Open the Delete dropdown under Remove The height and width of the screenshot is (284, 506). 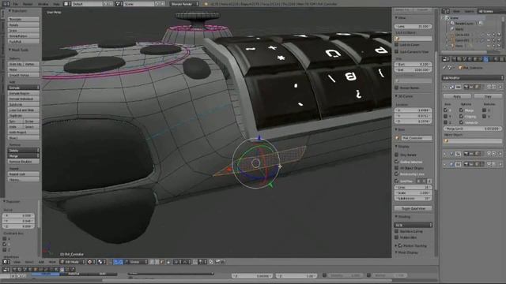(x=24, y=151)
